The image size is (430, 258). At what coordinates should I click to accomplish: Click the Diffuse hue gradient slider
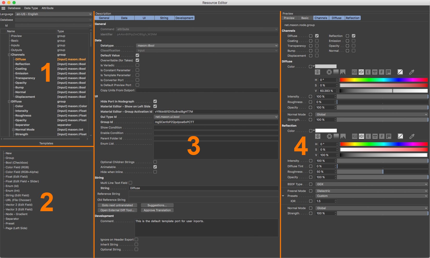(383, 80)
